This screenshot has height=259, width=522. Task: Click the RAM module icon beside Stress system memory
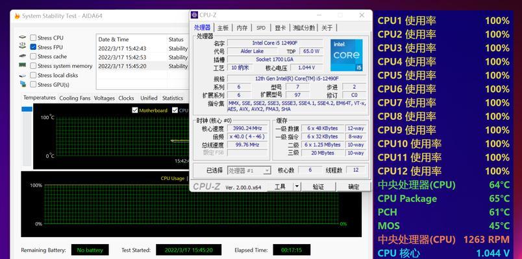[x=22, y=65]
